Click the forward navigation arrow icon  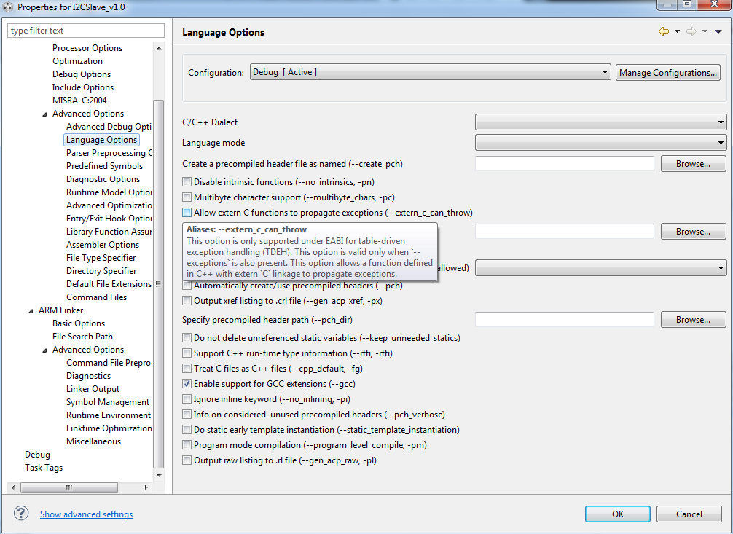[691, 31]
